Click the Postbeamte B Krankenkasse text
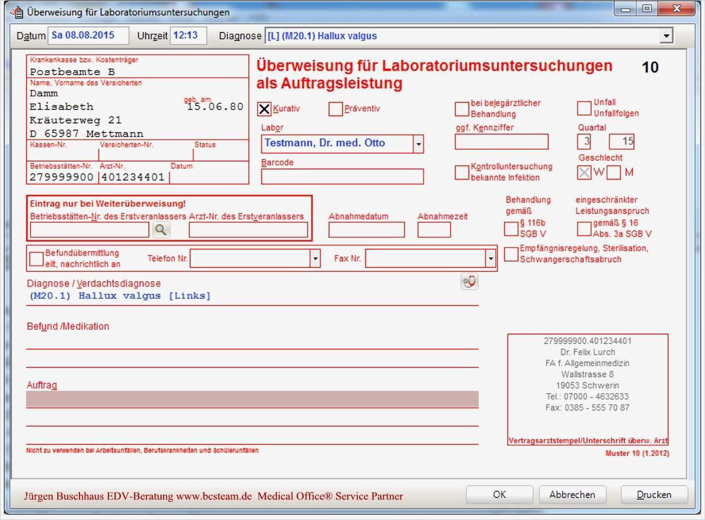The width and height of the screenshot is (705, 520). (x=72, y=72)
